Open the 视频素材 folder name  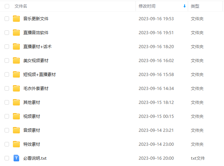pyautogui.click(x=32, y=116)
